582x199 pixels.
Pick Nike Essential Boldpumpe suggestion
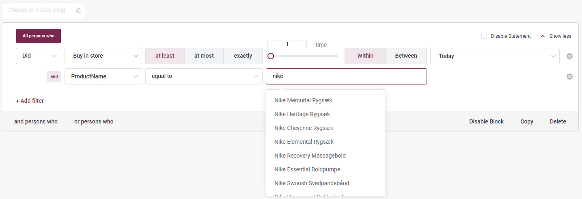tap(325, 169)
